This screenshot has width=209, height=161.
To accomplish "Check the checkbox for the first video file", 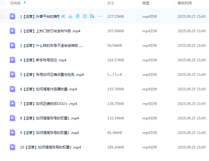I will point(3,17).
